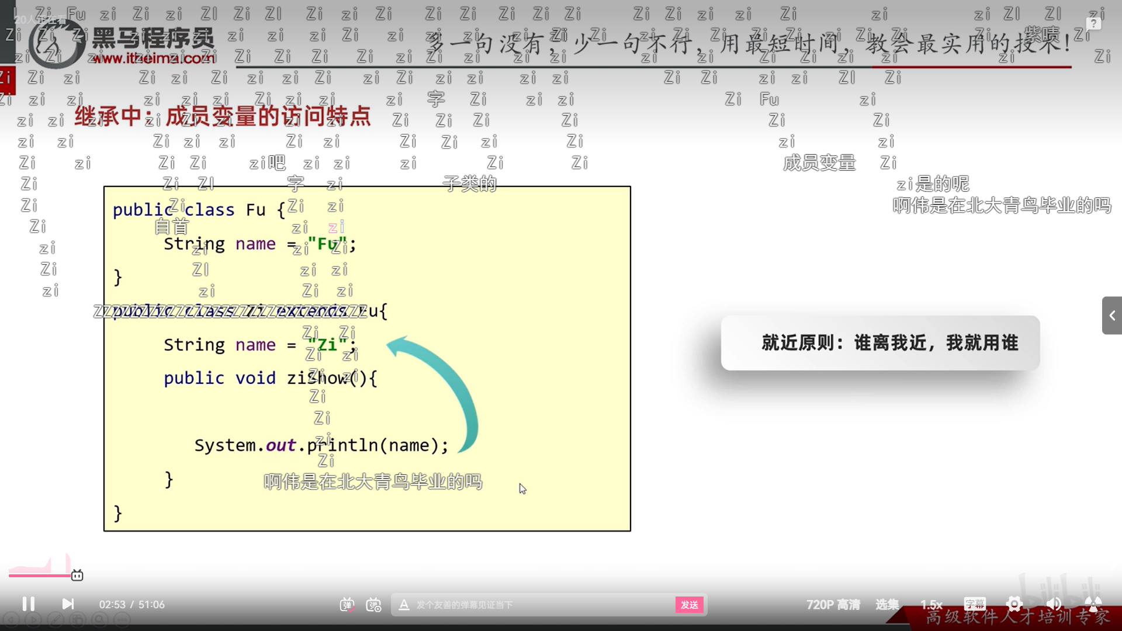
Task: Click the help question mark icon
Action: [1093, 23]
